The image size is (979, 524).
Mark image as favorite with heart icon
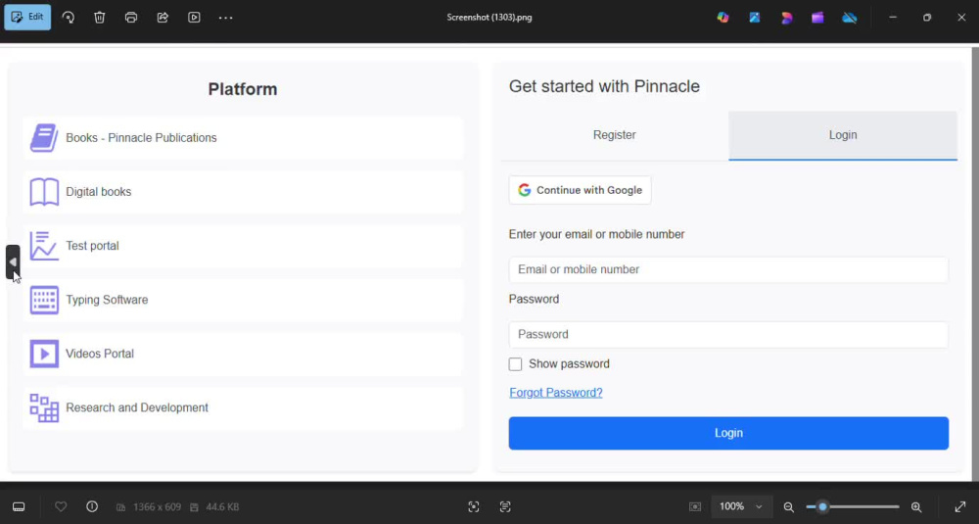pos(61,506)
